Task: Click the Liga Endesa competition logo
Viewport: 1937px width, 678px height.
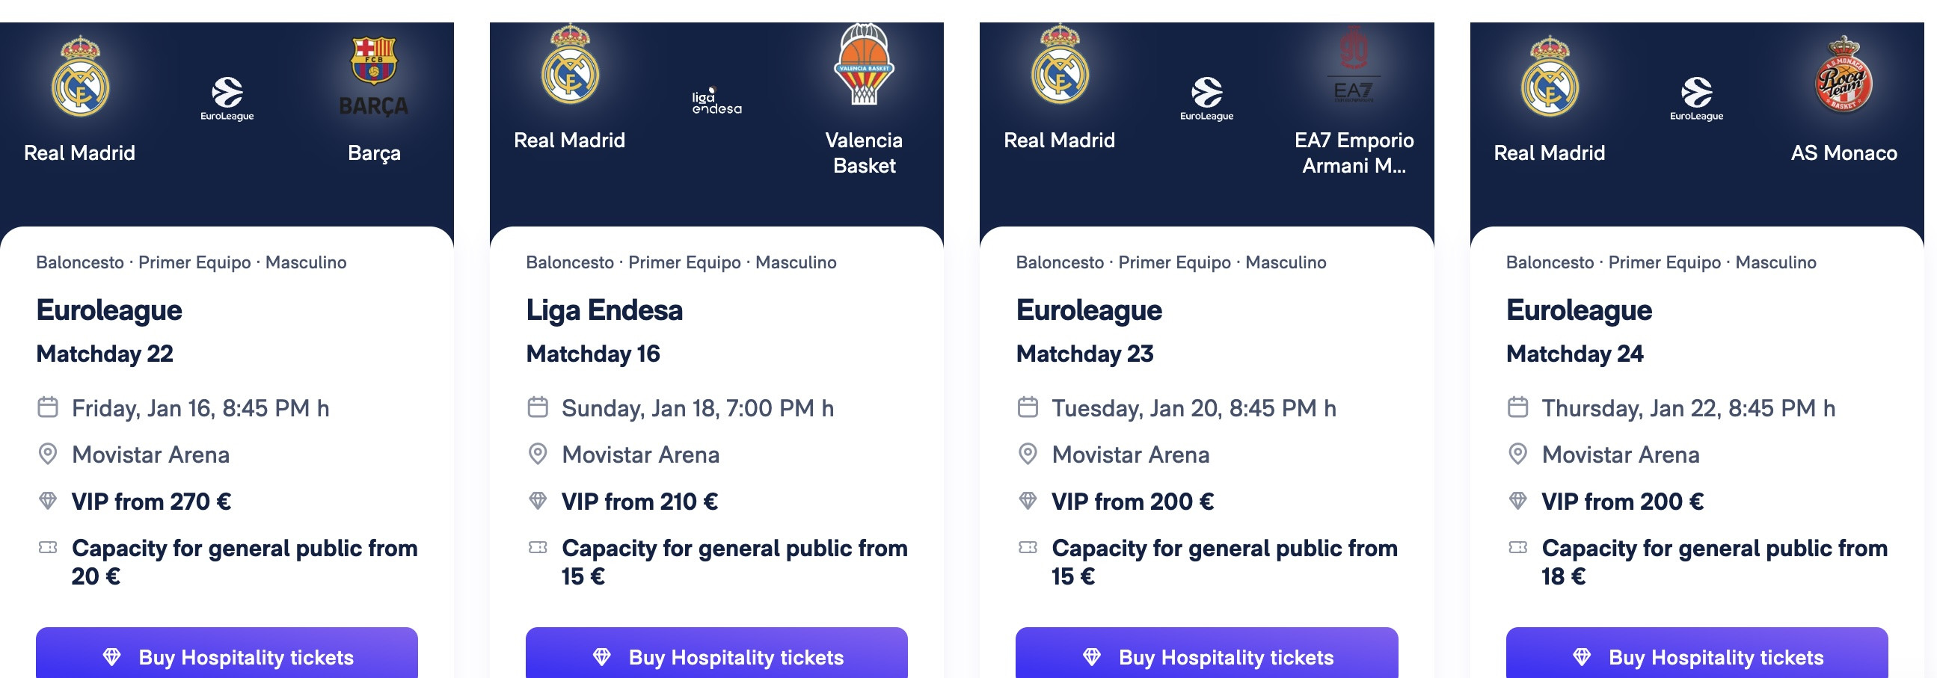Action: (716, 102)
